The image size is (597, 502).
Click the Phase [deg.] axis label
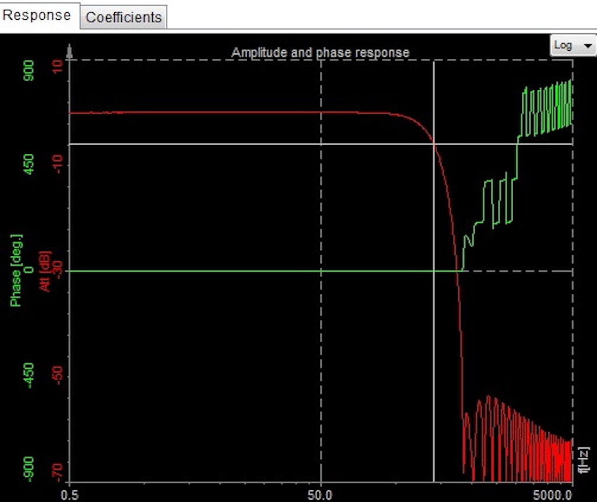(16, 271)
